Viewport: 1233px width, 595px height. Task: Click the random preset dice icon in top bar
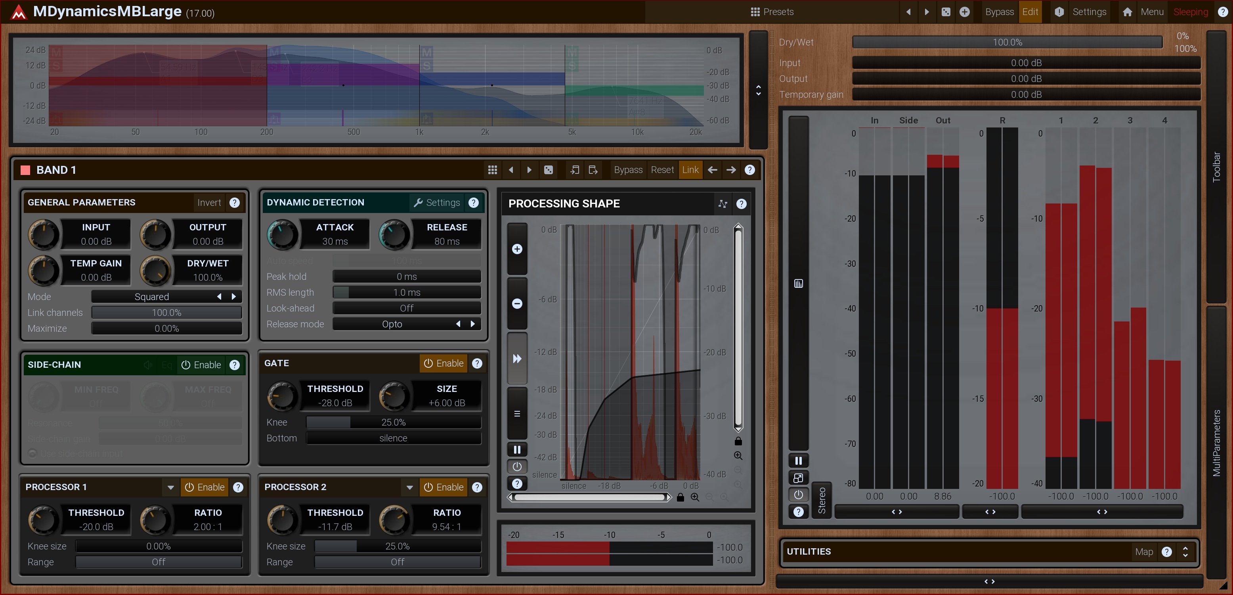pyautogui.click(x=946, y=12)
